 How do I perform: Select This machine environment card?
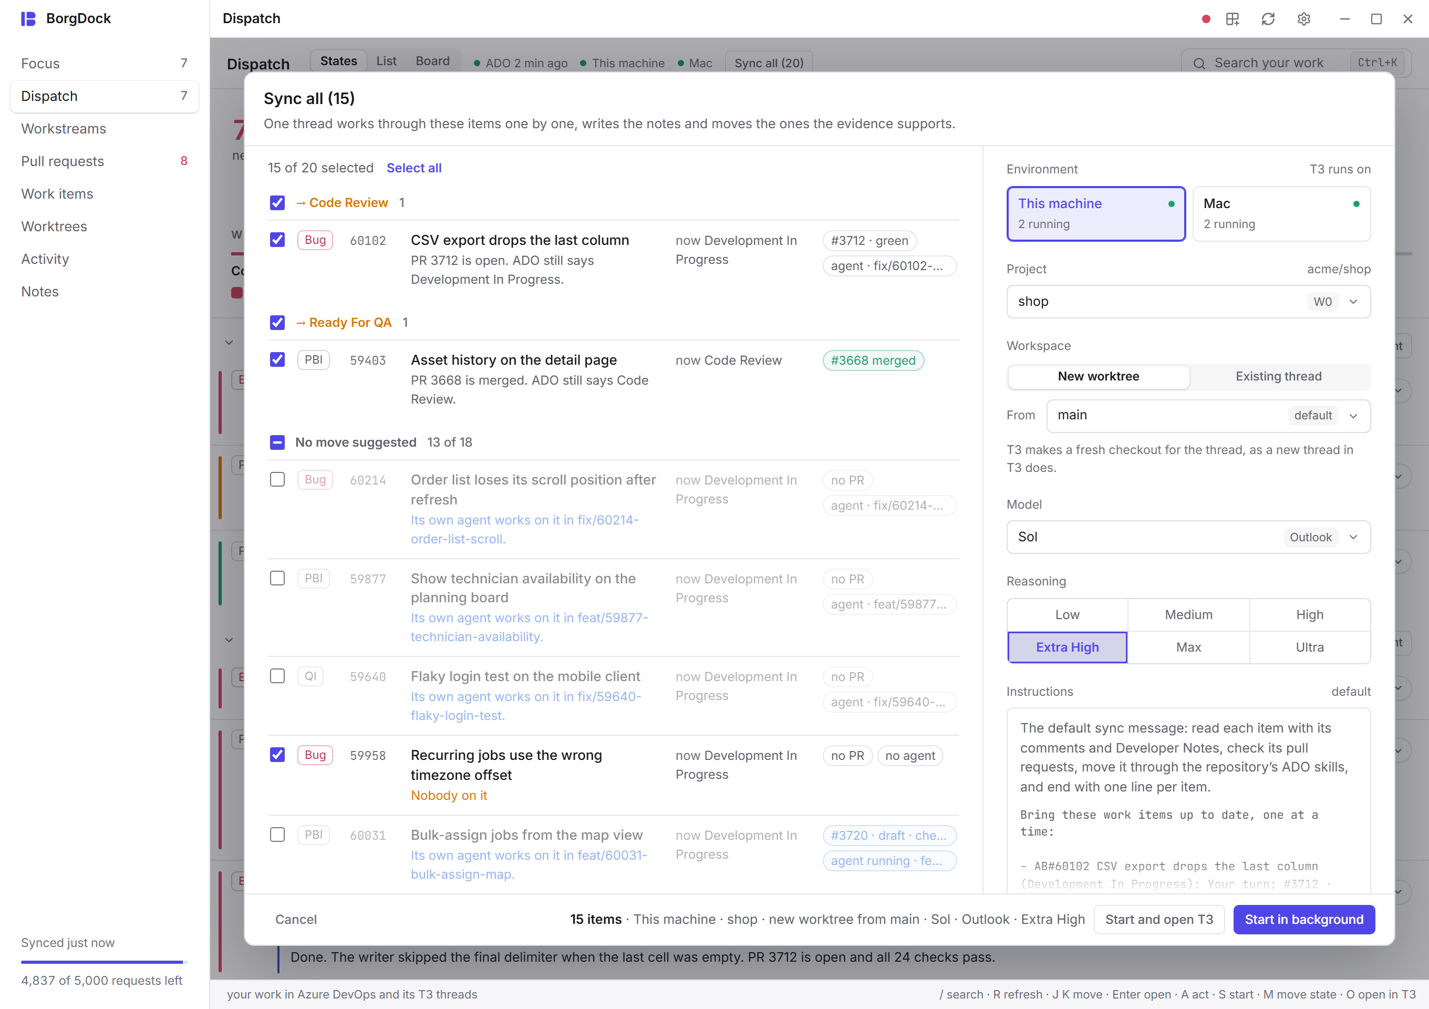(1096, 213)
